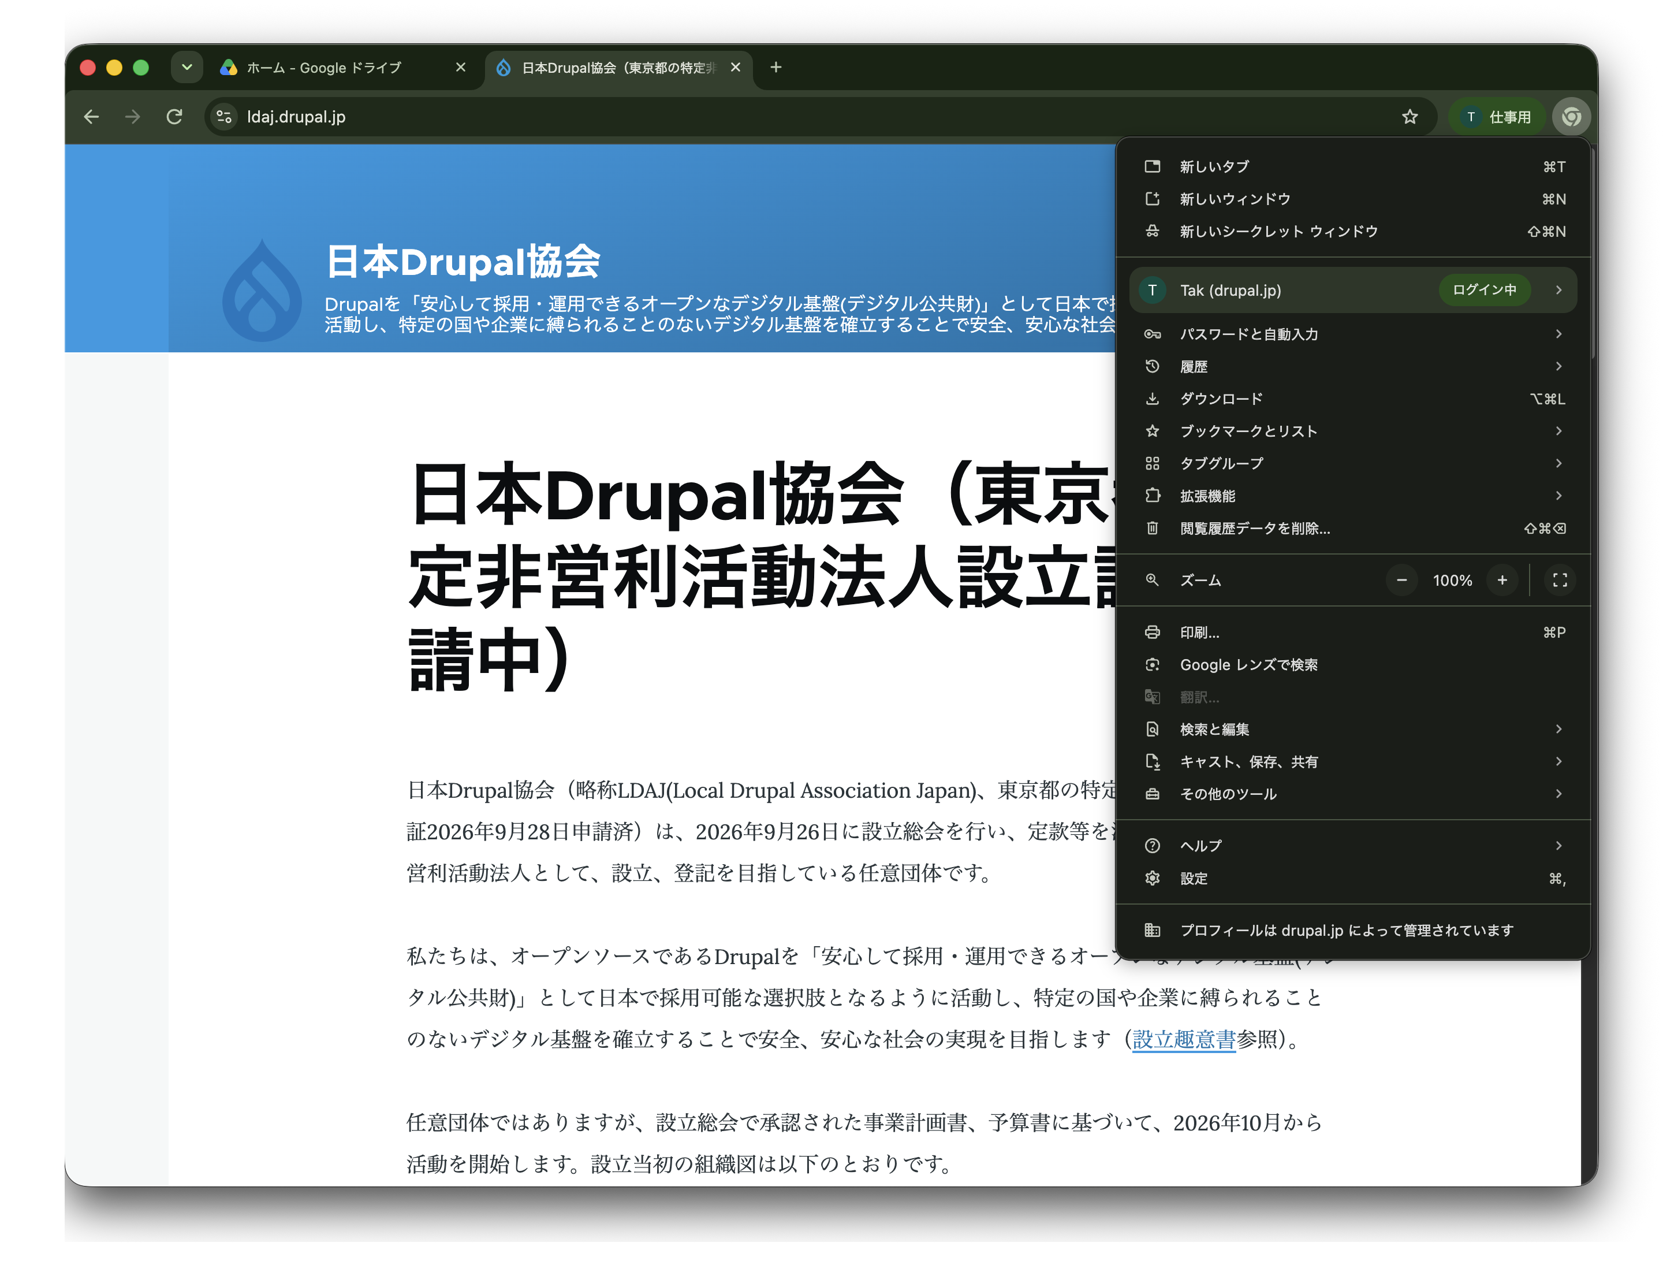This screenshot has height=1272, width=1663.
Task: Expand ブックマークとリスト submenu
Action: [1353, 431]
